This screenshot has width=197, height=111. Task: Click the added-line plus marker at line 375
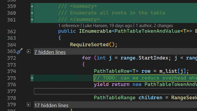[x=32, y=78]
